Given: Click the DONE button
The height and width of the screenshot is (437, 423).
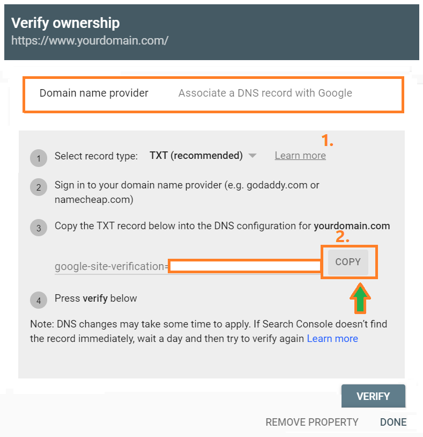Looking at the screenshot, I should point(393,422).
